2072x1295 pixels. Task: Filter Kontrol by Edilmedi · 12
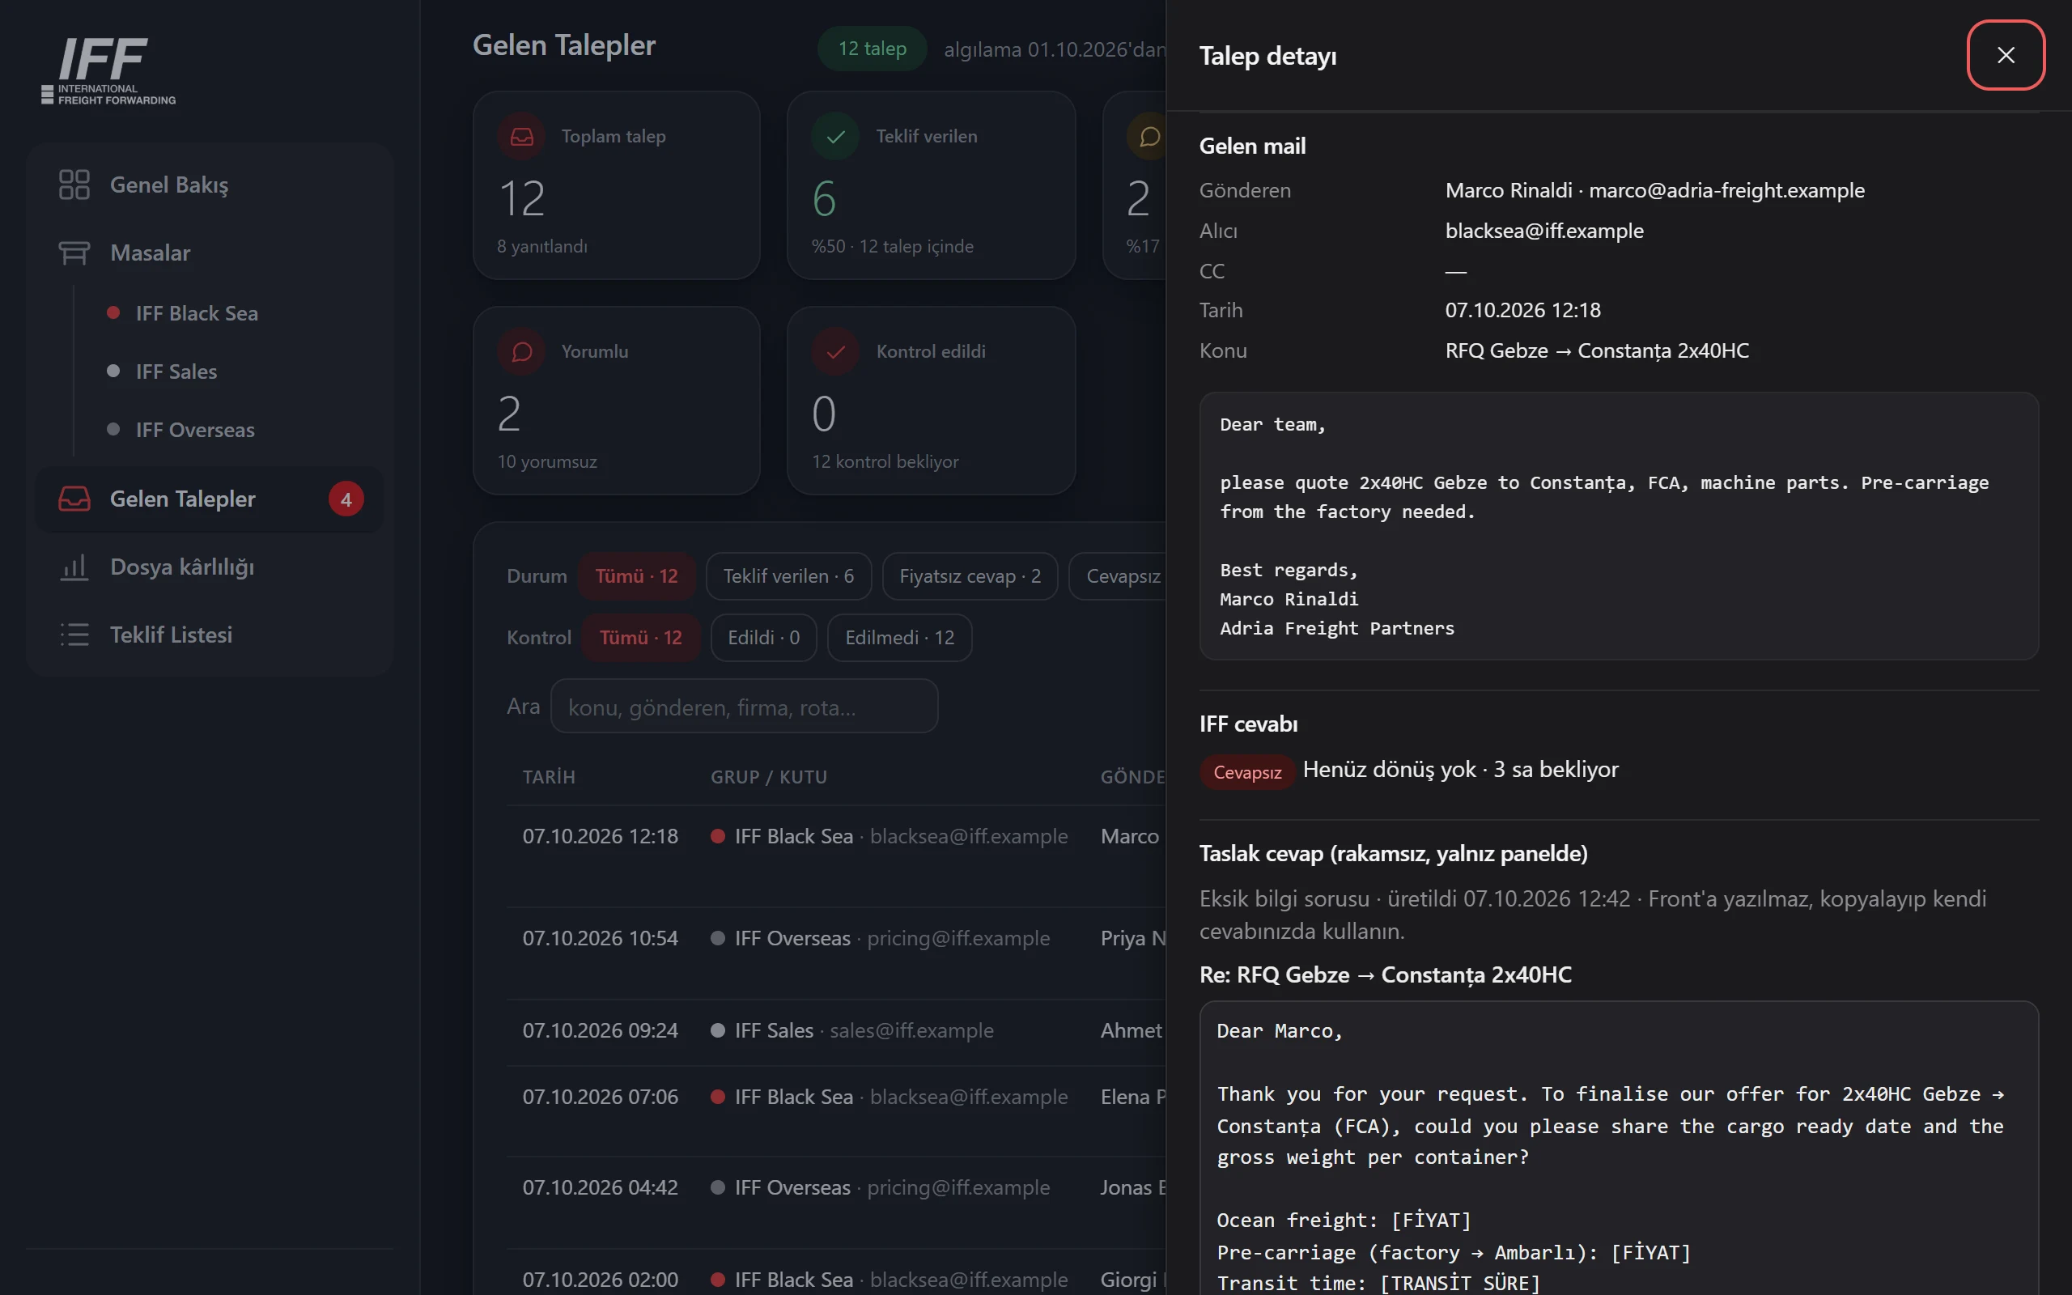tap(900, 637)
